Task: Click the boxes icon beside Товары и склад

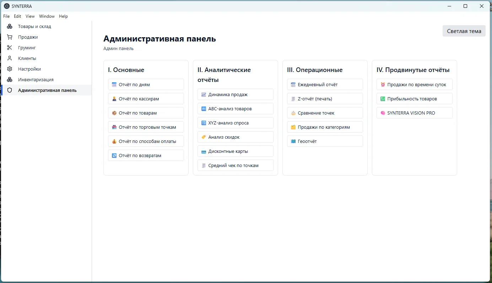Action: click(10, 26)
